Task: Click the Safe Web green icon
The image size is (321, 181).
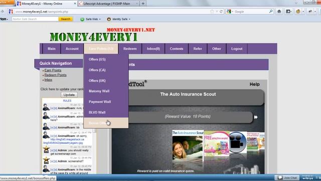Action: (x=82, y=19)
